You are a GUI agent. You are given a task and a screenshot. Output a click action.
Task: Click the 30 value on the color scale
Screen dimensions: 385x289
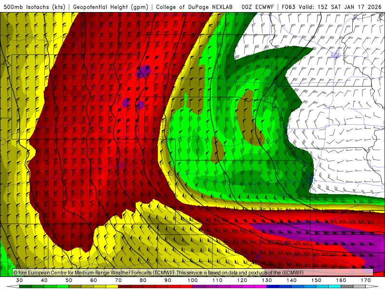(19, 280)
